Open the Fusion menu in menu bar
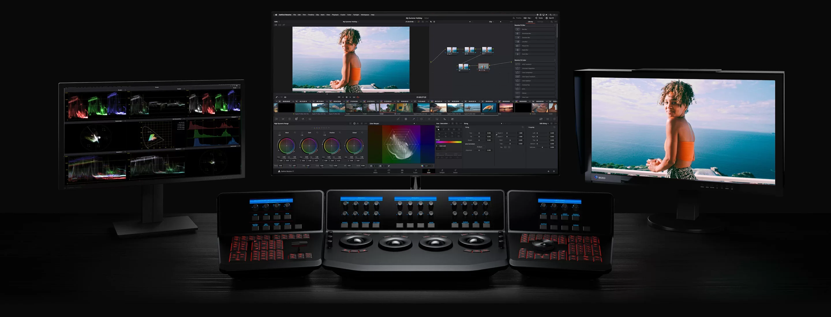The image size is (831, 317). pyautogui.click(x=342, y=15)
